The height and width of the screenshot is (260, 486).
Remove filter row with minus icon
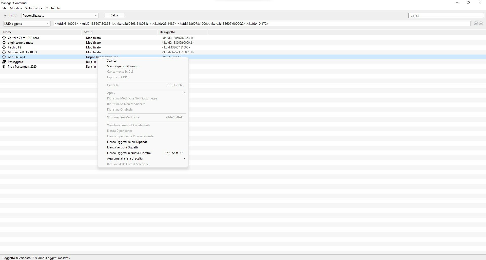pos(476,23)
